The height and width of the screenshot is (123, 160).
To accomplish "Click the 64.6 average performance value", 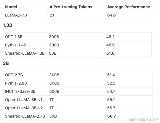I will point(112,15).
